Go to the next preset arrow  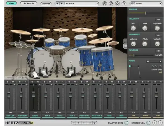62,4
